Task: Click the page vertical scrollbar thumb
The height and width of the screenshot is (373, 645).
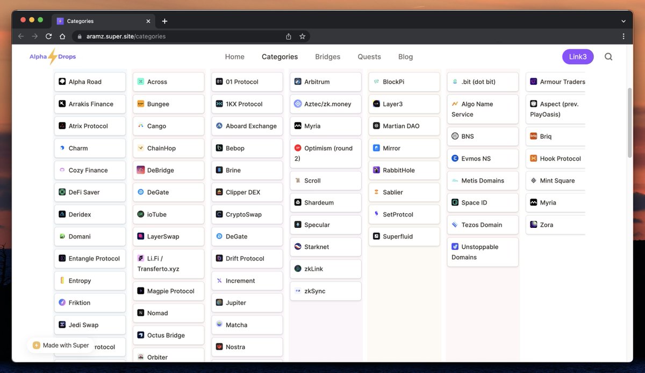Action: (x=630, y=122)
